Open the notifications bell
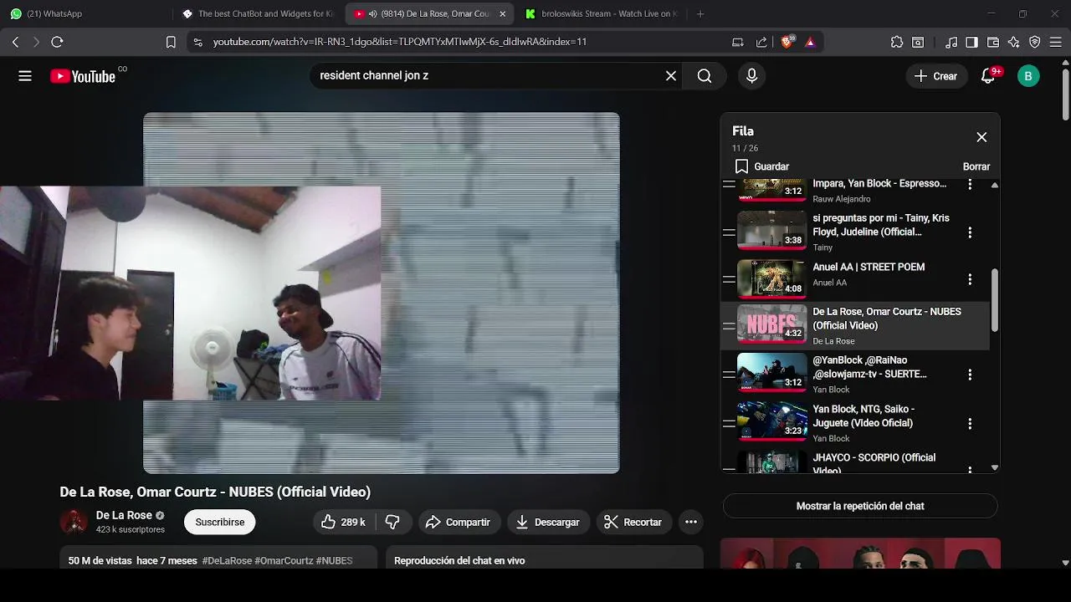 coord(988,76)
